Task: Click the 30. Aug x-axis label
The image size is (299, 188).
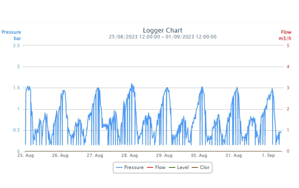Action: (199, 155)
